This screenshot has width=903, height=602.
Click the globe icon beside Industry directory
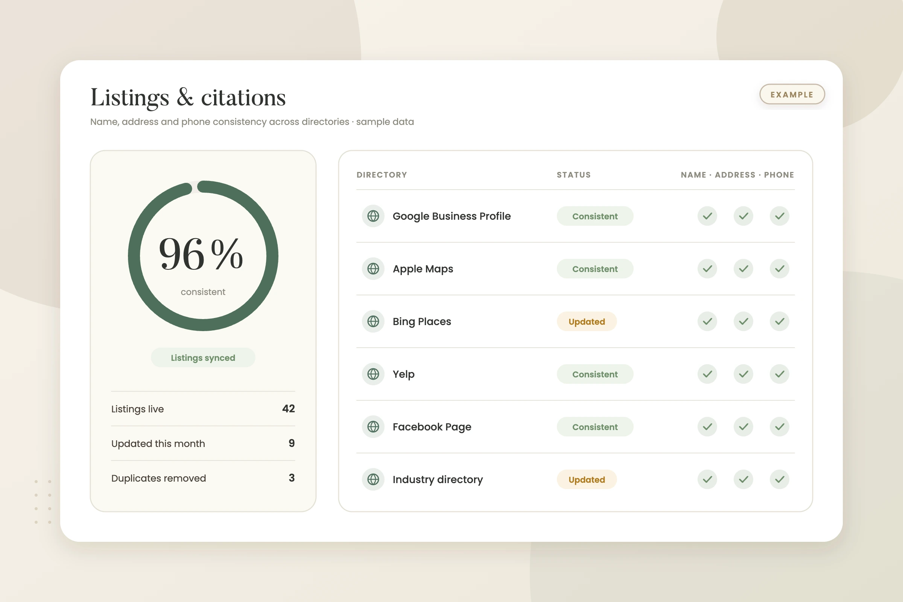click(373, 479)
